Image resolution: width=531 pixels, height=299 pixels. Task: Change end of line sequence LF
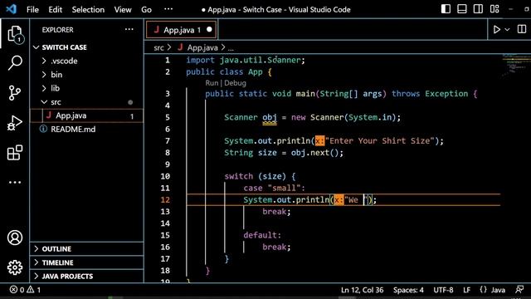[466, 290]
